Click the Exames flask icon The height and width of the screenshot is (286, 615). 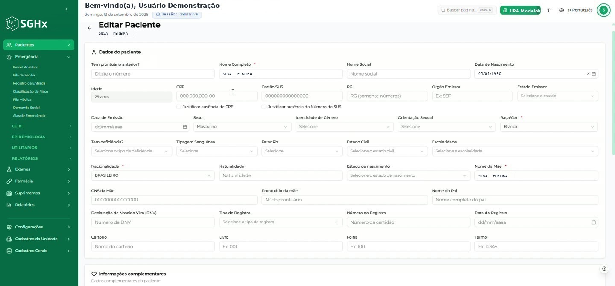(9, 169)
